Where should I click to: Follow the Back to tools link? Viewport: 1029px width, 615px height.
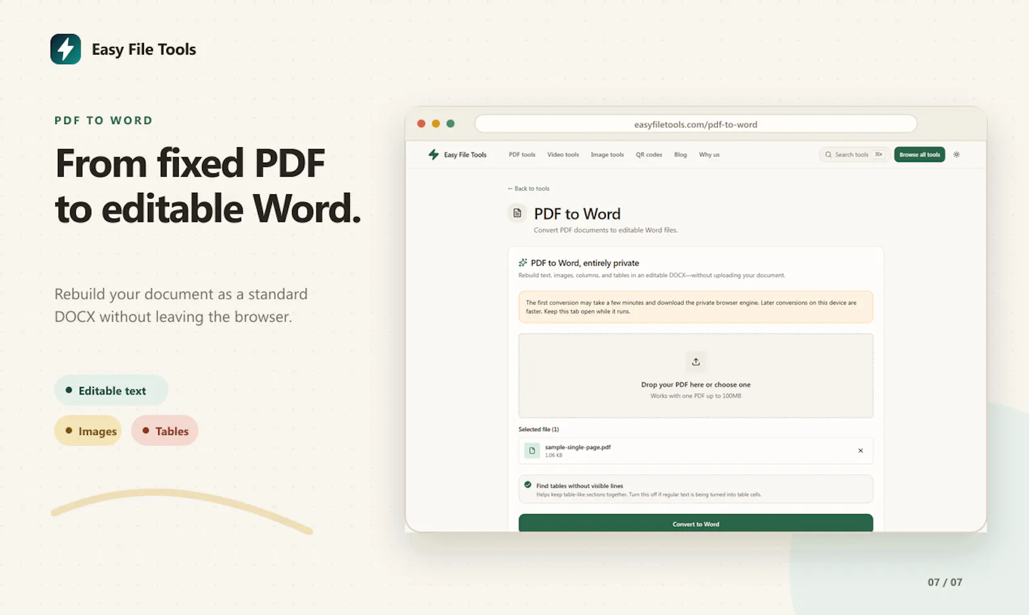pyautogui.click(x=529, y=188)
